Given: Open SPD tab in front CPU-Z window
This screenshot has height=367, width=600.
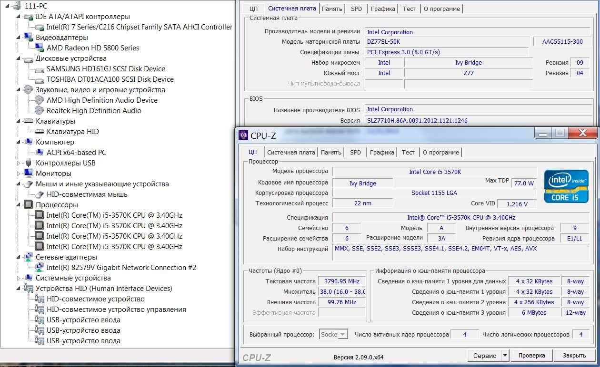Looking at the screenshot, I should coord(355,152).
